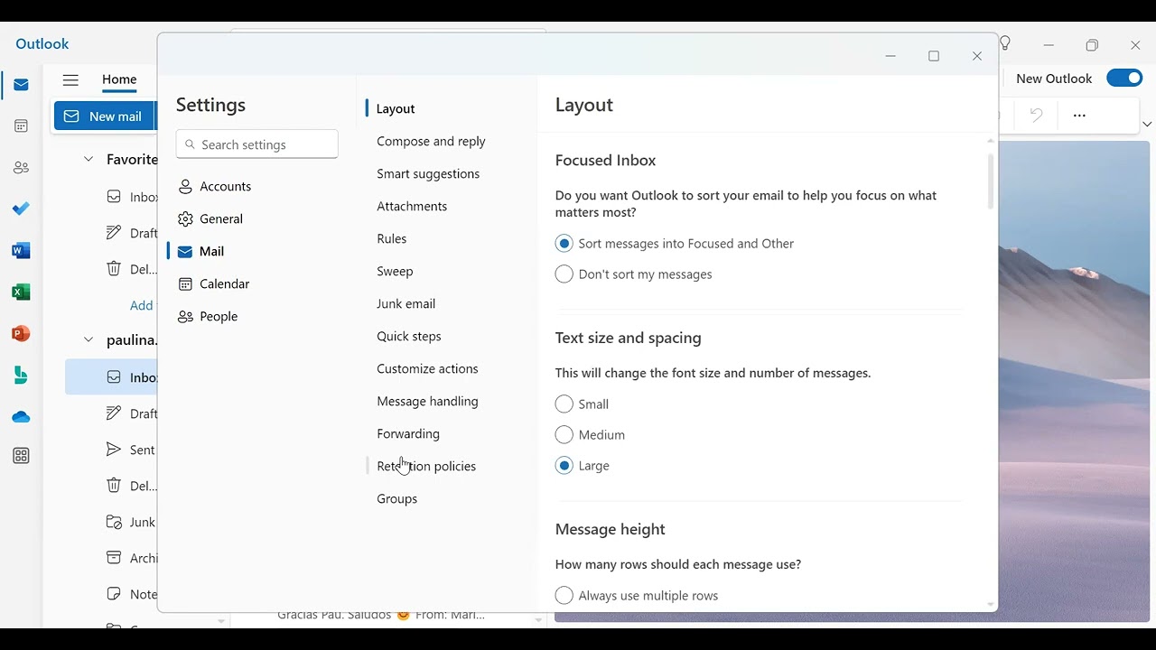Click the Notes folder icon

(x=114, y=594)
